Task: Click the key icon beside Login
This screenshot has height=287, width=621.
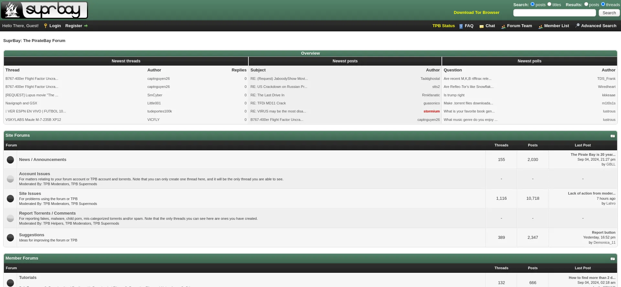Action: click(46, 26)
